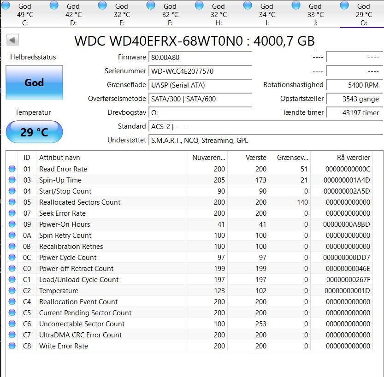The image size is (384, 377).
Task: Click the worst value 253
Action: point(261,324)
